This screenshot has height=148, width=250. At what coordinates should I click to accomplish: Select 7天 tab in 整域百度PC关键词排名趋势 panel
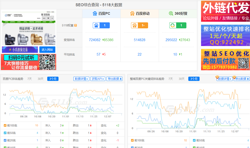[x=171, y=79]
